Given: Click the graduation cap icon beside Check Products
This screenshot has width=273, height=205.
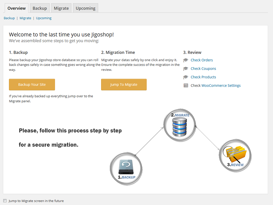Looking at the screenshot, I should point(186,77).
